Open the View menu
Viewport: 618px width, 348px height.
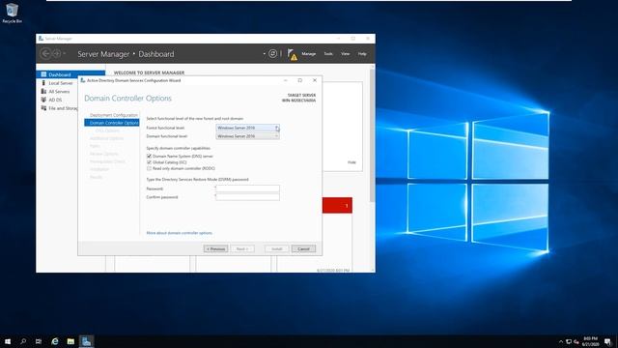[346, 54]
